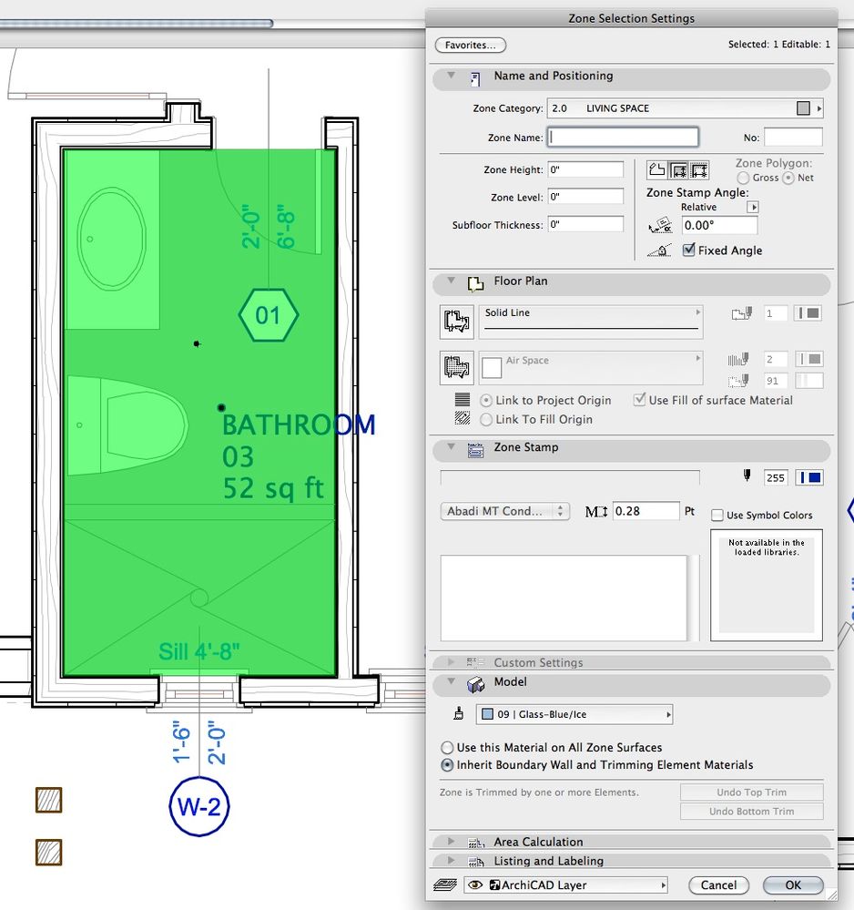
Task: Click the Area Calculation panel icon
Action: [x=476, y=843]
